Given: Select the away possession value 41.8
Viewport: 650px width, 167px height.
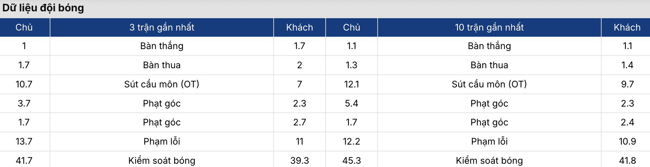Looking at the screenshot, I should click(x=627, y=161).
